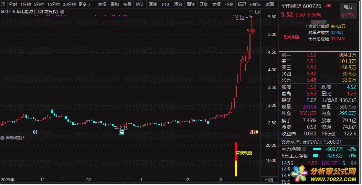The height and width of the screenshot is (185, 362).
Task: Click the 首板动能 signal bar
Action: pyautogui.click(x=236, y=159)
